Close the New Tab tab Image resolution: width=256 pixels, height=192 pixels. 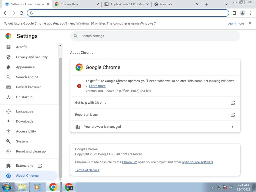click(x=197, y=4)
